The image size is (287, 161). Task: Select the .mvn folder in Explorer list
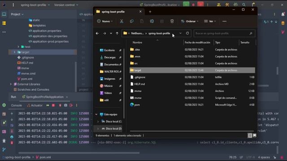[192, 56]
